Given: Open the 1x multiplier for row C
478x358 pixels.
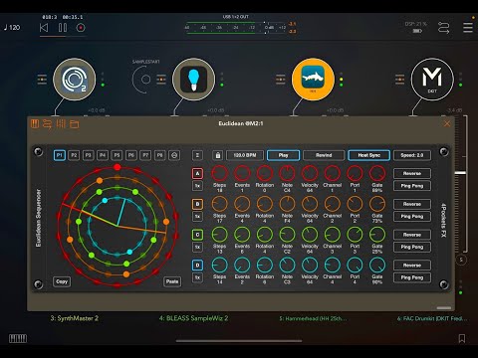Looking at the screenshot, I should 197,247.
